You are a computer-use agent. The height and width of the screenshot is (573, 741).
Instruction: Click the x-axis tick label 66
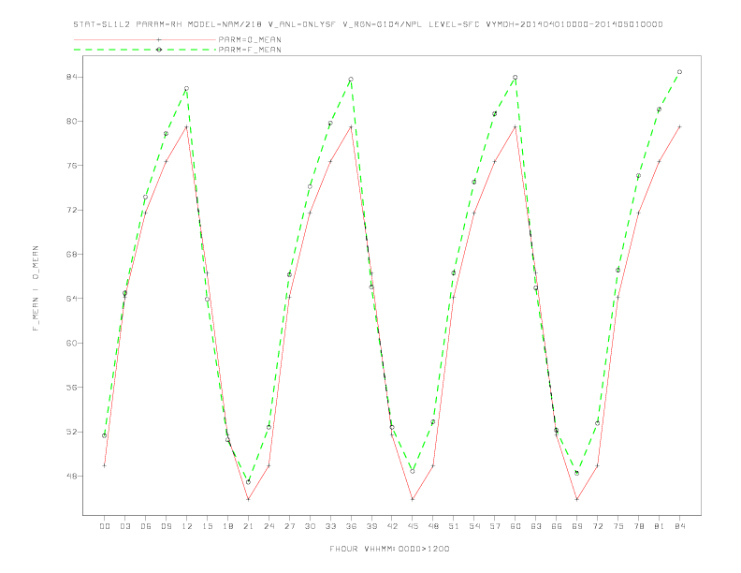click(x=557, y=526)
